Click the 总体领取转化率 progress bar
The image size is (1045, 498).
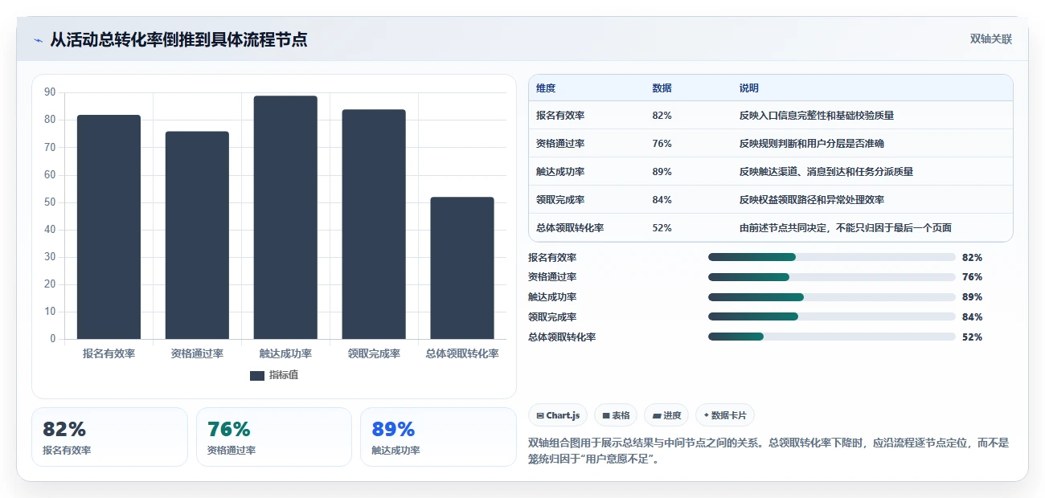tap(831, 337)
